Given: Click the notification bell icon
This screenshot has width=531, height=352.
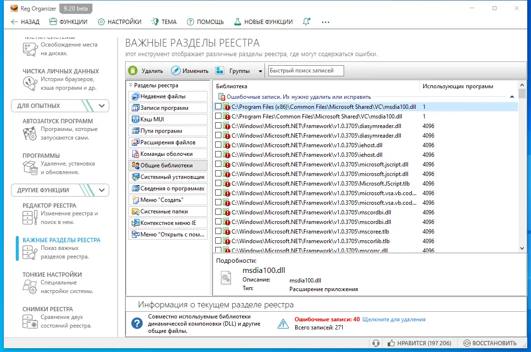Looking at the screenshot, I should tap(307, 22).
